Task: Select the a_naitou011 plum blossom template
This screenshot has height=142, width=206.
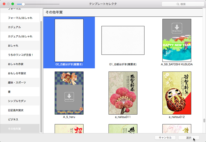Action: 123,93
